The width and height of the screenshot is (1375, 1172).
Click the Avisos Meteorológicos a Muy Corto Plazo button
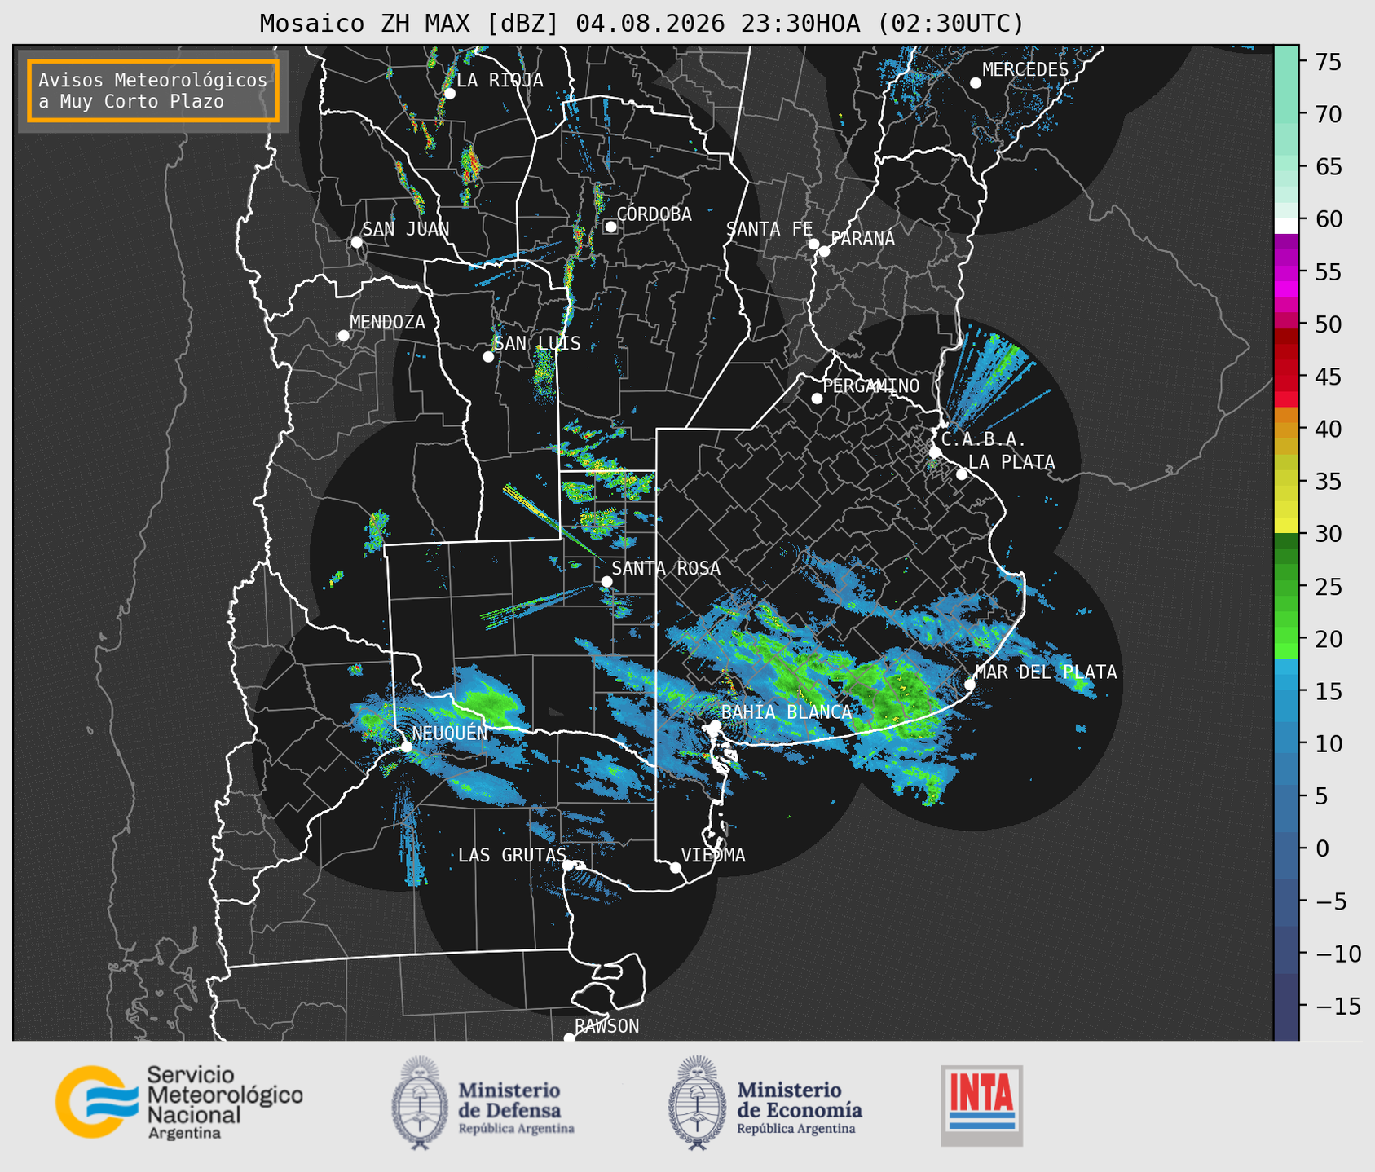[x=153, y=90]
